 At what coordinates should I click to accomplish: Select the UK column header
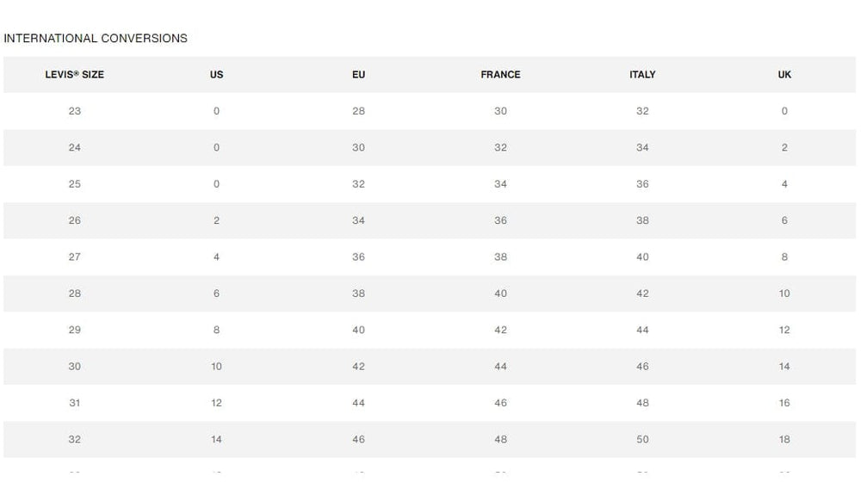(784, 75)
